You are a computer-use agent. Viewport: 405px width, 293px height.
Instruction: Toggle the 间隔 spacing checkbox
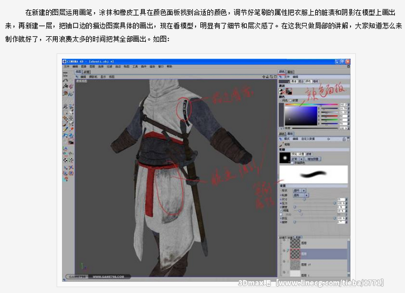[281, 210]
